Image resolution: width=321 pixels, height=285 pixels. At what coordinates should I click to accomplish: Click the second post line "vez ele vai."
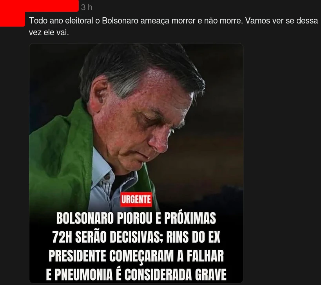point(49,32)
